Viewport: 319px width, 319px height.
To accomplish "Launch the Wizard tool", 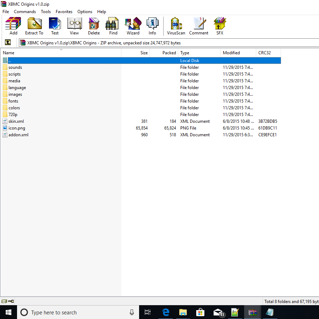I will [133, 26].
